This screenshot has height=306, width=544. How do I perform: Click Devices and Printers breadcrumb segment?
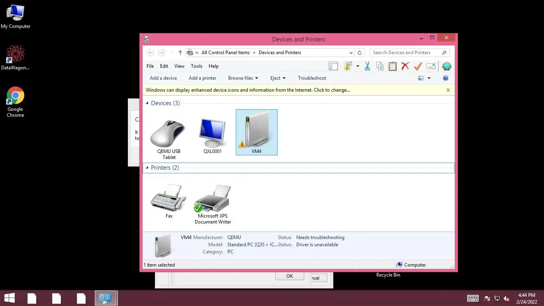[x=280, y=53]
